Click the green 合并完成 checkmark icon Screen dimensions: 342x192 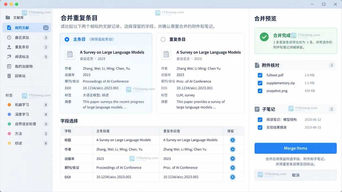264,37
